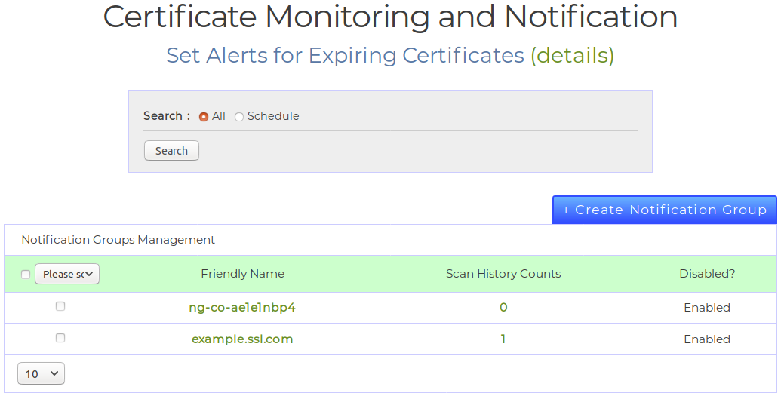Viewport: 781px width, 396px height.
Task: Choose the Schedule search radio option
Action: [x=239, y=117]
